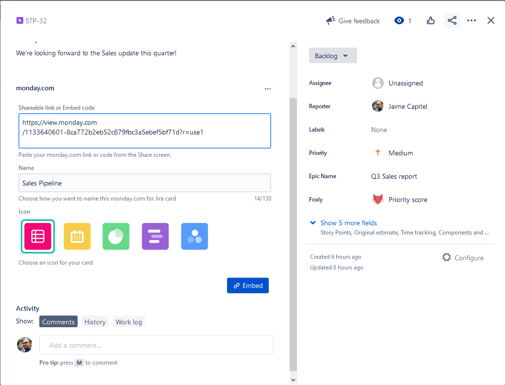Click the scrollbar up arrow
Screen dimensions: 505x385
pyautogui.click(x=293, y=46)
